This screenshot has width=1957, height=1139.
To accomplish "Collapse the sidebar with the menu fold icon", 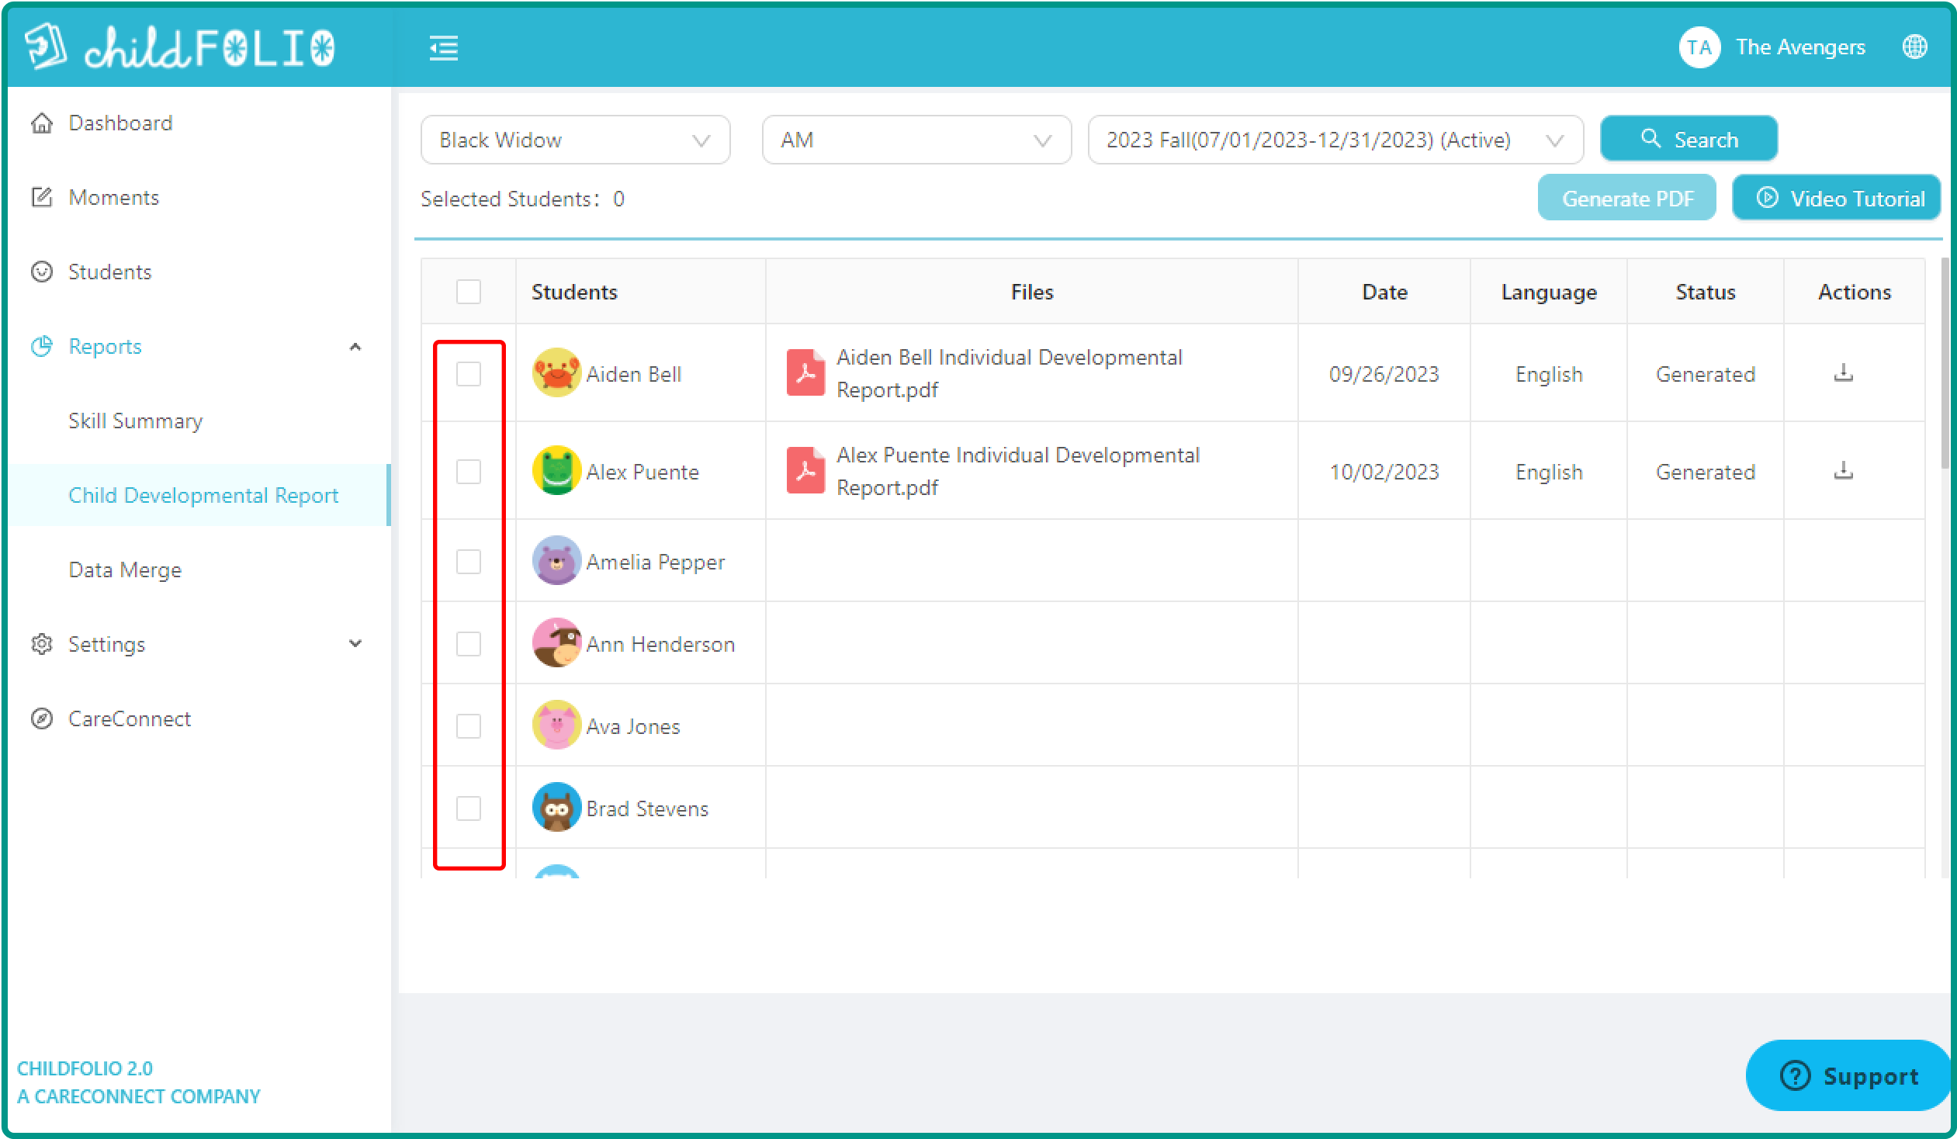I will (x=443, y=47).
